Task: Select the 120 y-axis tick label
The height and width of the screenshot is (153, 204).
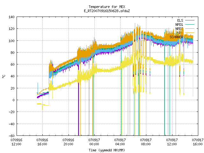Action: click(x=11, y=29)
